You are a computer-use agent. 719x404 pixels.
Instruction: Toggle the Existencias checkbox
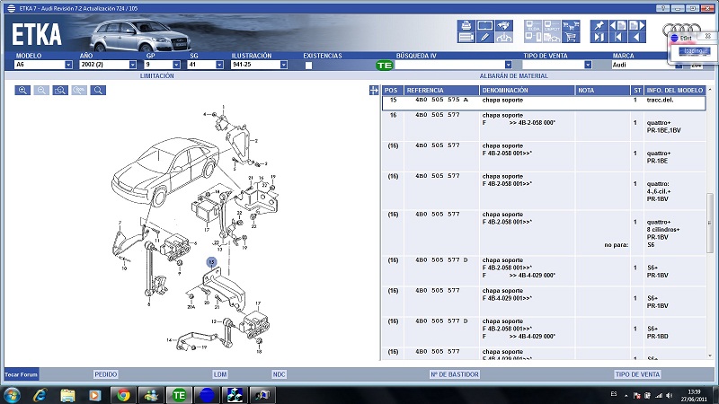[308, 66]
